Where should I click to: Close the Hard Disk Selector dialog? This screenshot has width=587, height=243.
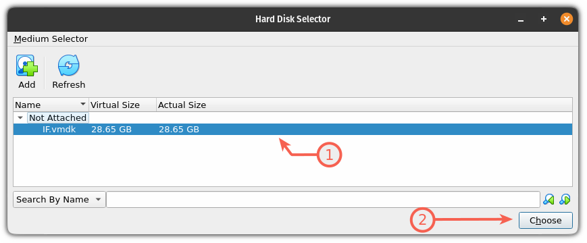(x=567, y=19)
